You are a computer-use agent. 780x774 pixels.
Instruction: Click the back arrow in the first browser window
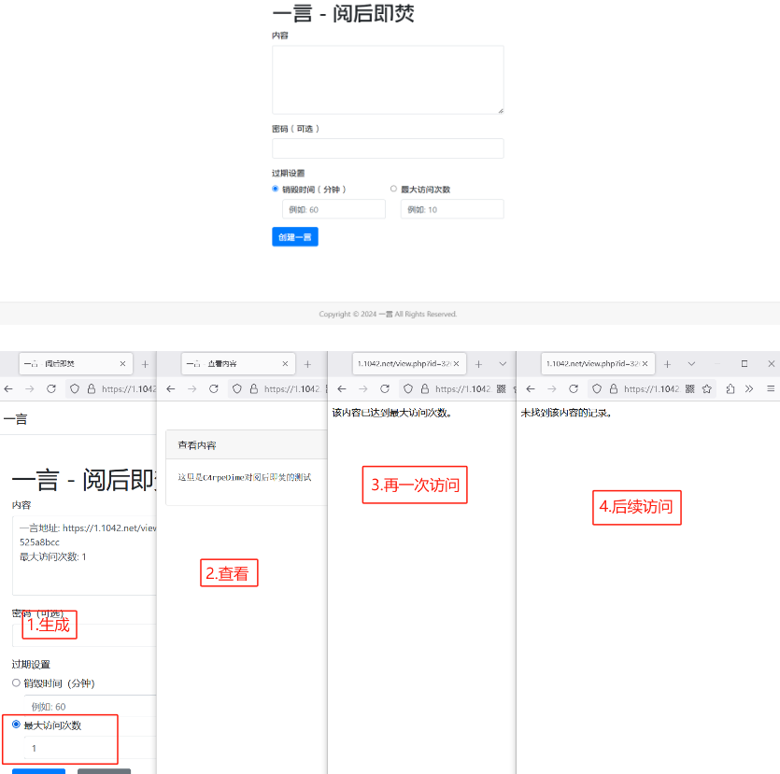click(x=8, y=389)
